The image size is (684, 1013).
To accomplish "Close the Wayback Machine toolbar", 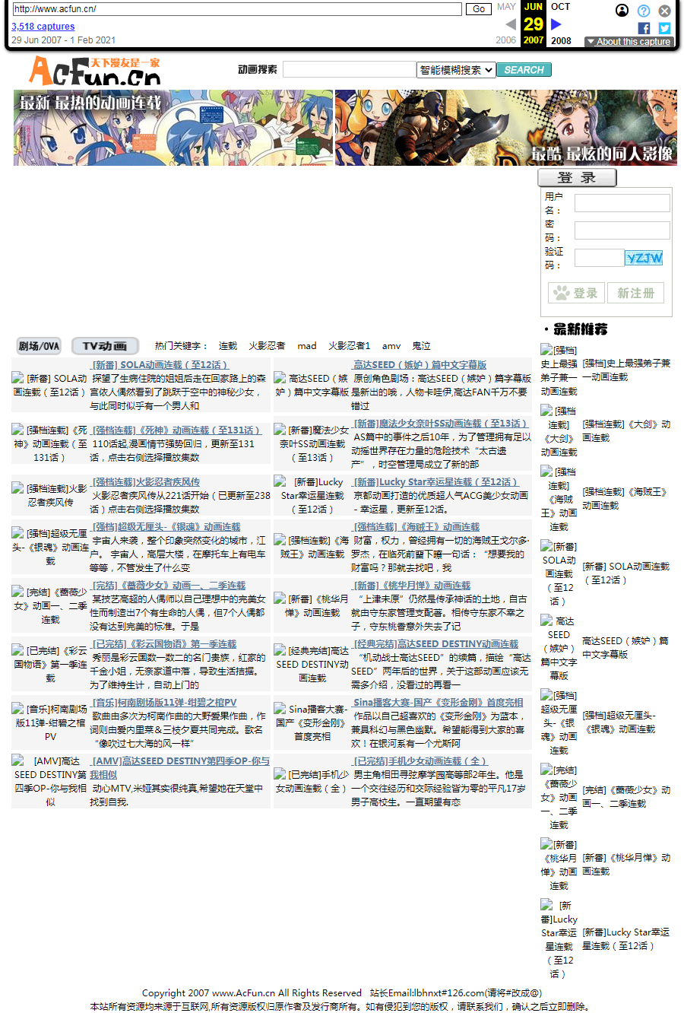I will click(665, 11).
